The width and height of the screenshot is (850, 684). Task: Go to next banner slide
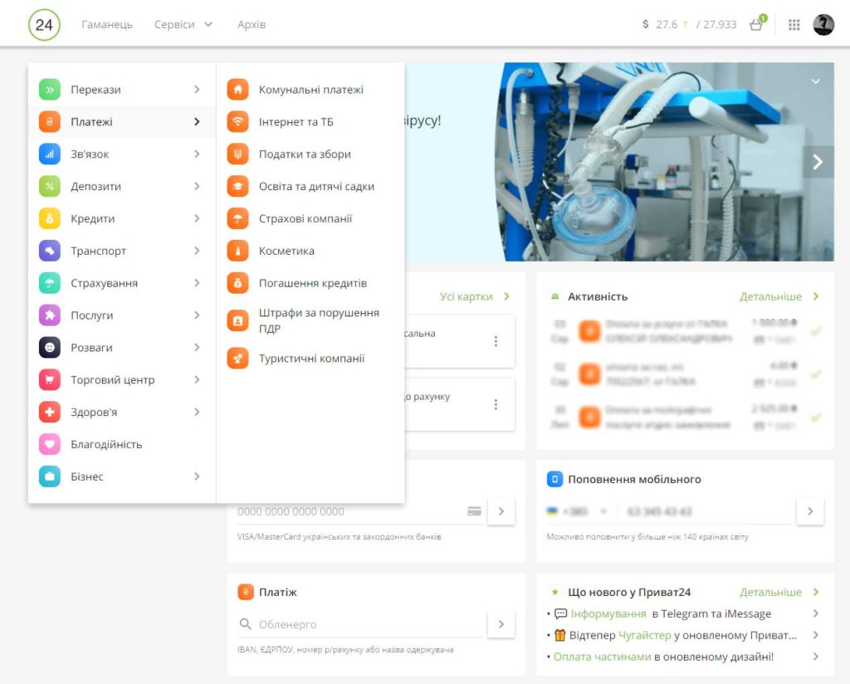(818, 162)
